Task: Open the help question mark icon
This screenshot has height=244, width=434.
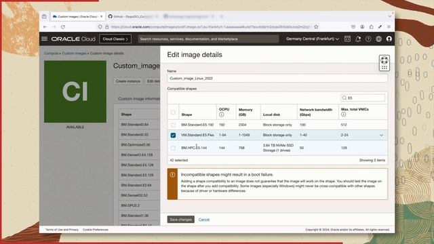Action: 368,39
